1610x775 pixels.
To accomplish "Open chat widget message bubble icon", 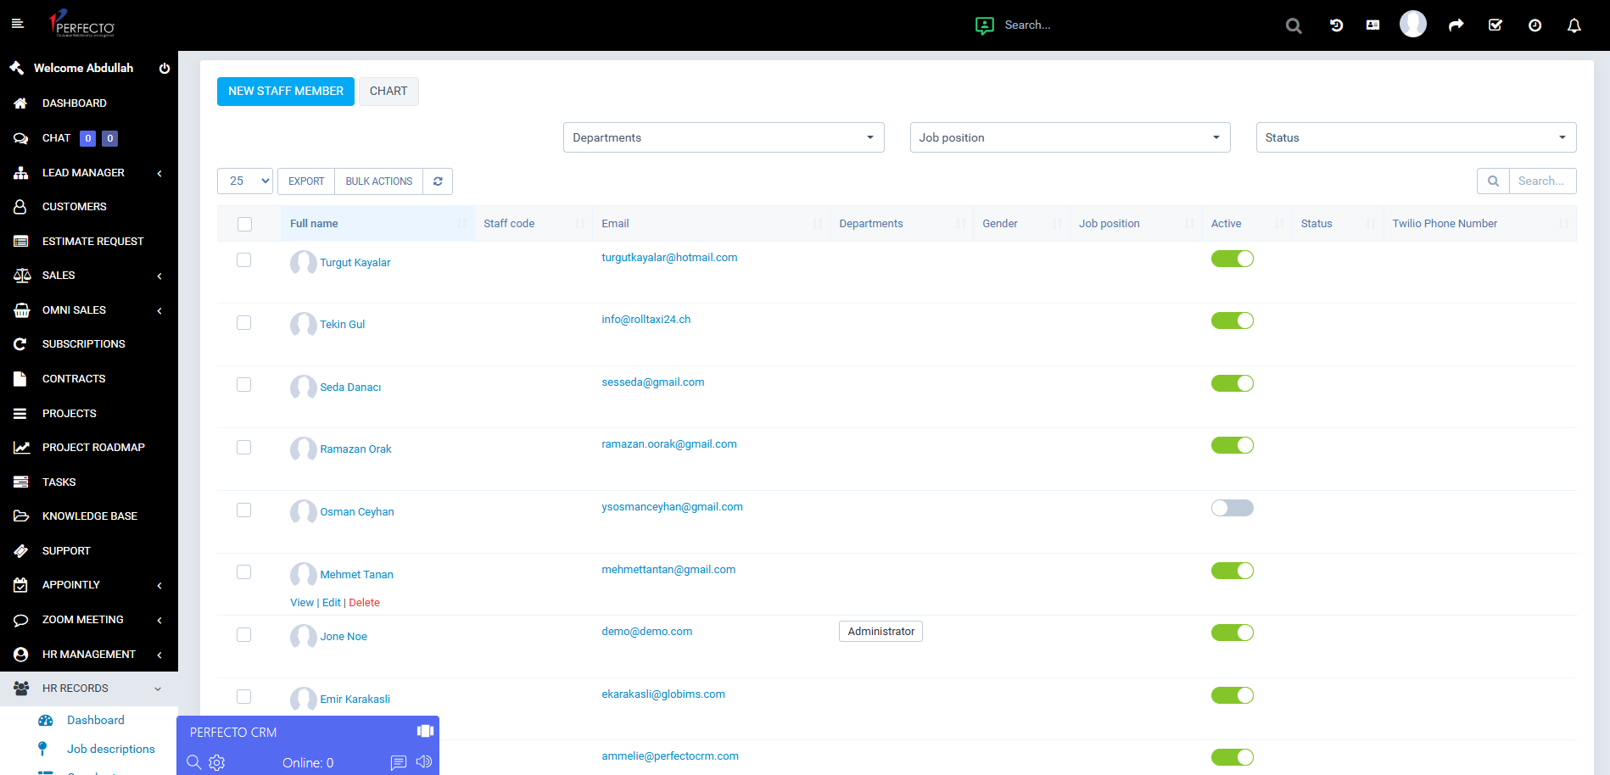I will point(399,762).
